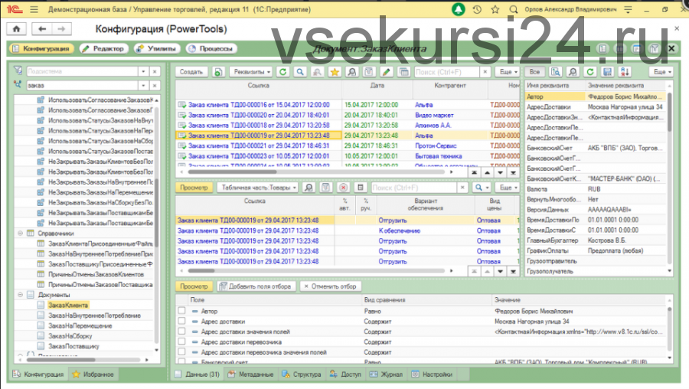
Task: Click the refresh icon in the list toolbar
Action: [x=282, y=71]
